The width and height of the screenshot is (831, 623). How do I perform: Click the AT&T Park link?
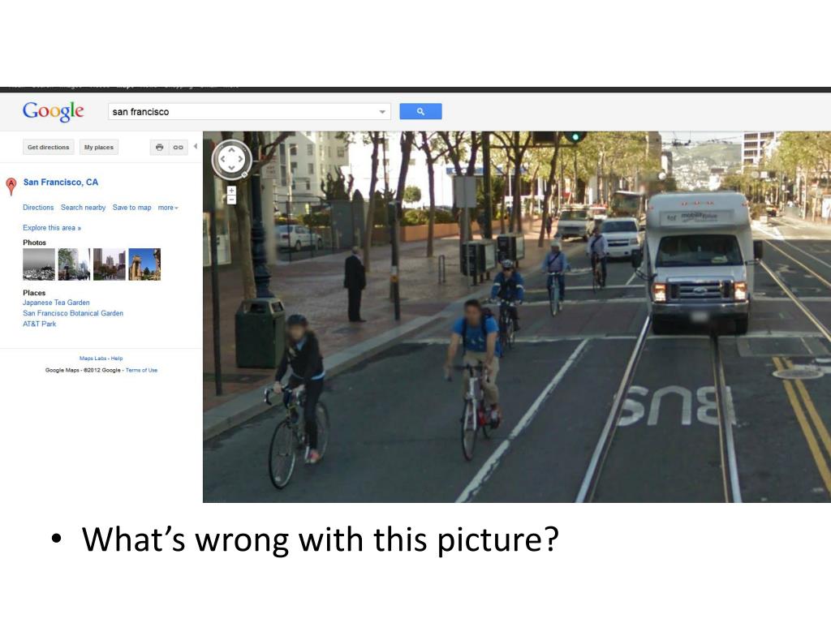click(39, 324)
